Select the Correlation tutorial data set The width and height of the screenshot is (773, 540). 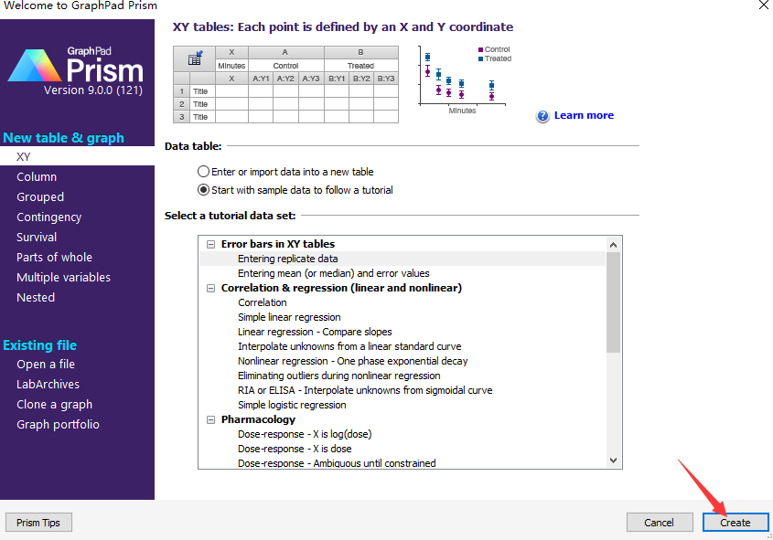(x=263, y=302)
